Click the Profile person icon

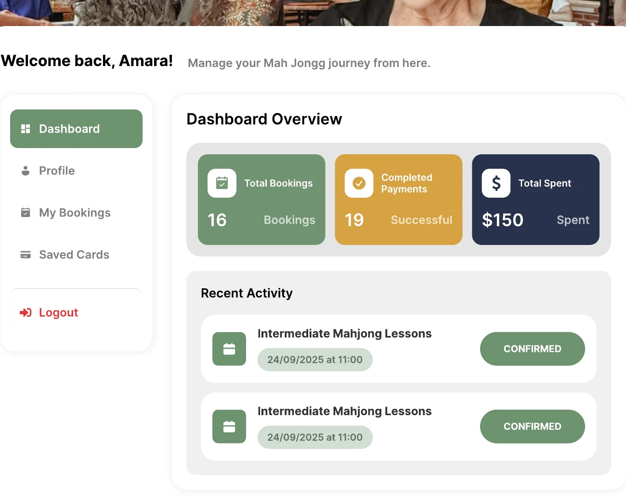click(x=26, y=171)
